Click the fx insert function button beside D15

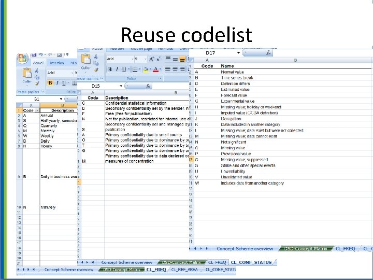tap(148, 86)
